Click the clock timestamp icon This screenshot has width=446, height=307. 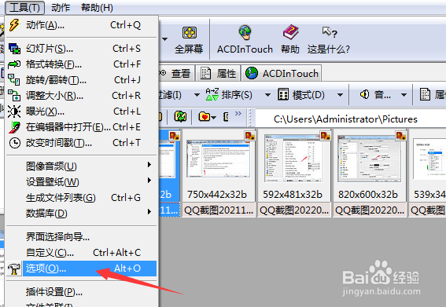pos(14,143)
